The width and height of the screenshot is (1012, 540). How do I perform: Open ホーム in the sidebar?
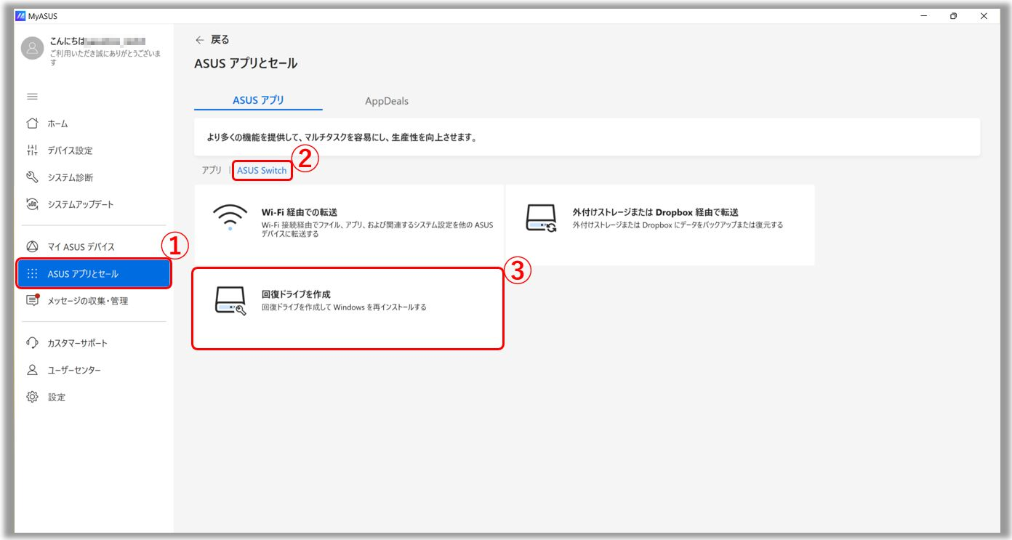(93, 124)
